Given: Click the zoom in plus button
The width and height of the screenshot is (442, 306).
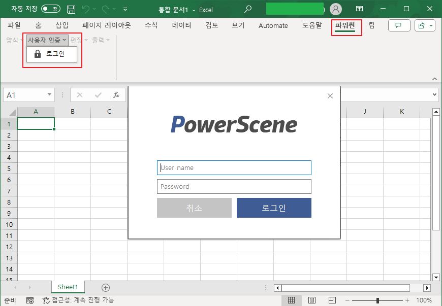Looking at the screenshot, I should click(x=407, y=300).
